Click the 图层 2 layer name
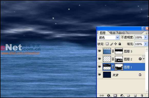This screenshot has height=98, width=149. click(x=128, y=59)
